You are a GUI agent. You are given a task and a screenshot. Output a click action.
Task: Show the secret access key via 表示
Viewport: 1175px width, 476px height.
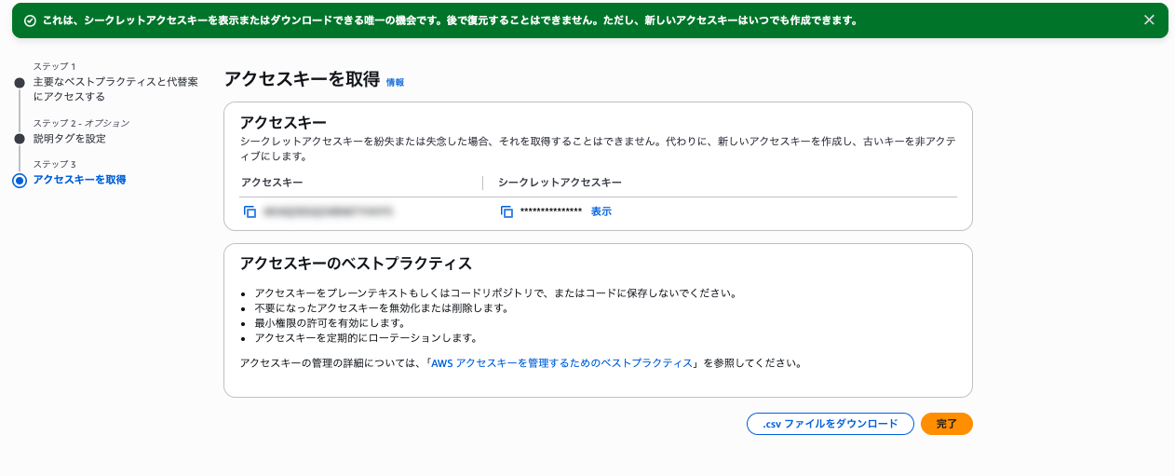(x=601, y=211)
